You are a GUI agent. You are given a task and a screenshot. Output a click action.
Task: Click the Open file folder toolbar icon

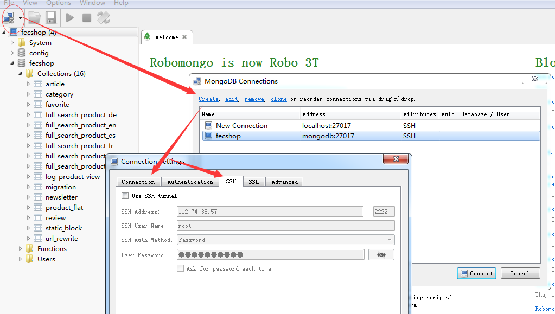coord(35,17)
